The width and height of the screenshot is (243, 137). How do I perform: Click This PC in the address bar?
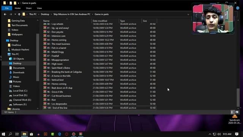point(33,14)
